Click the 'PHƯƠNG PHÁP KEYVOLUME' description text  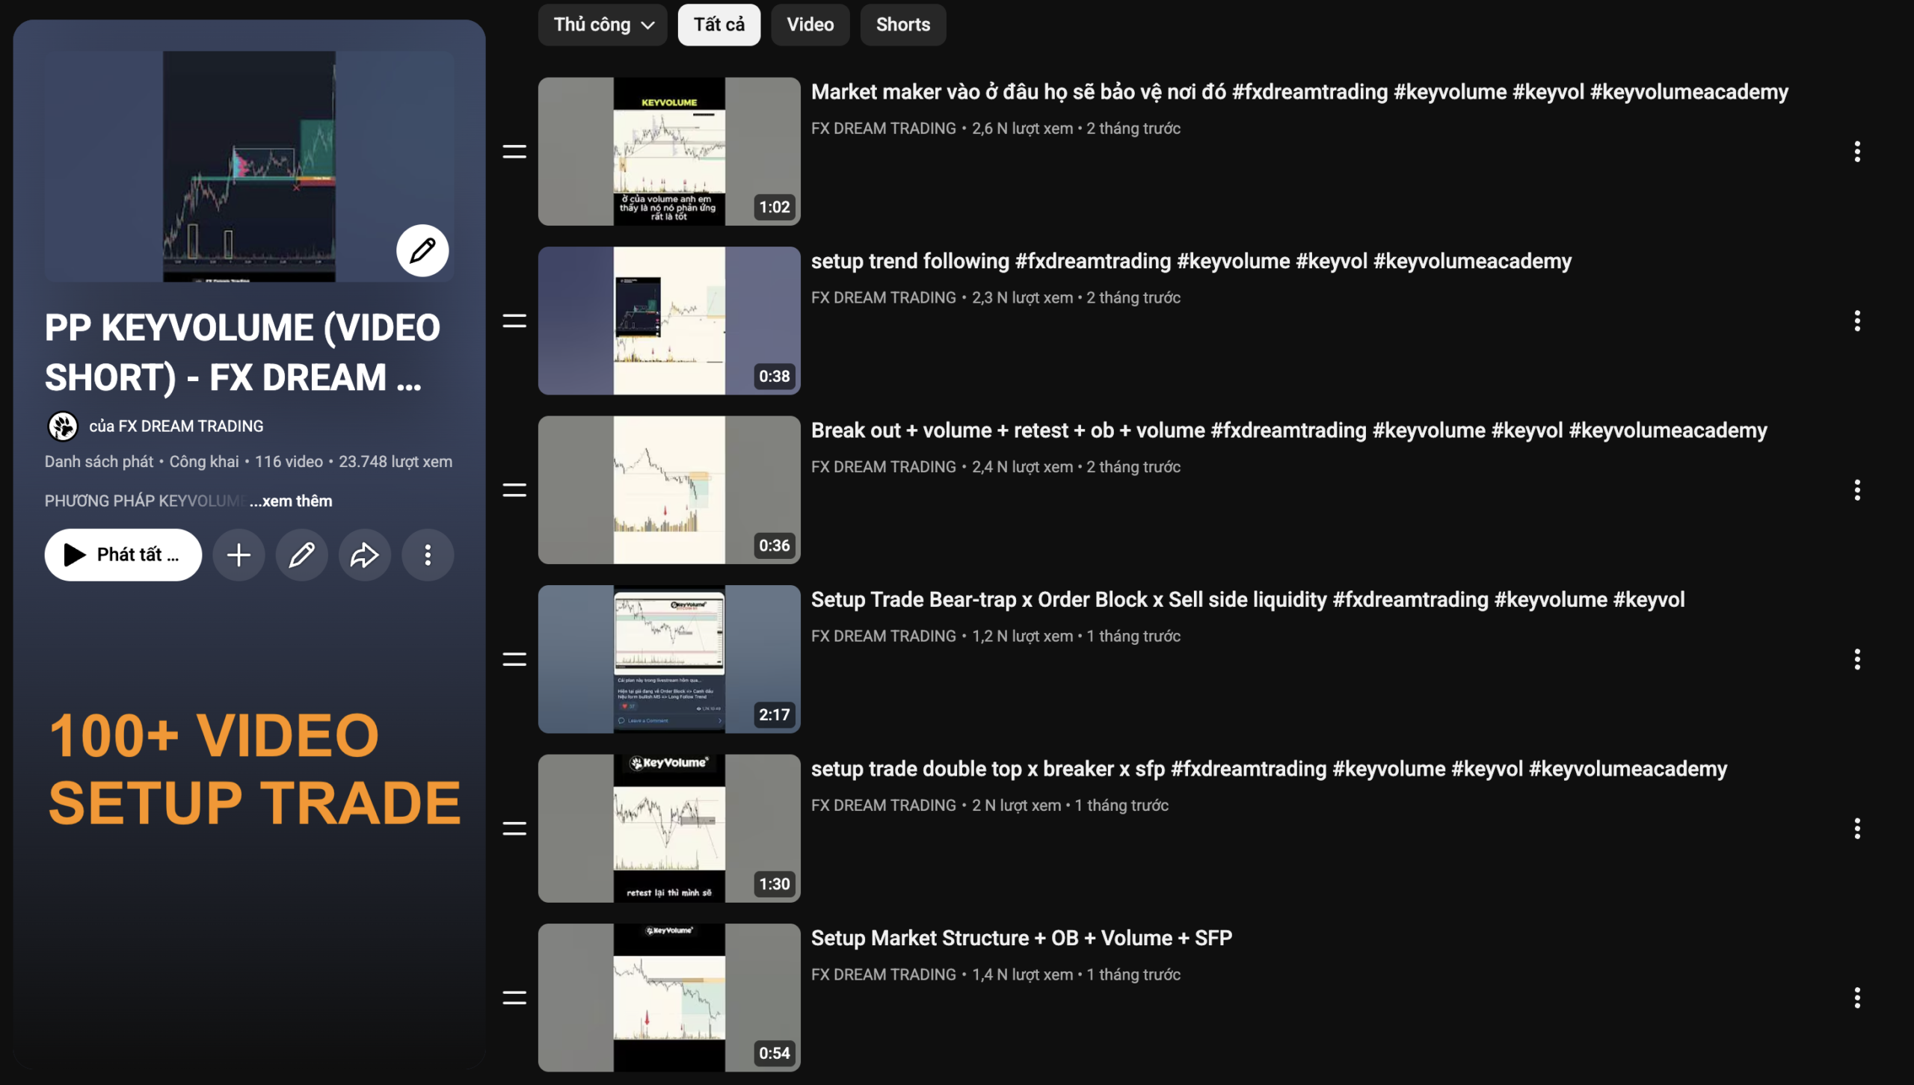145,501
